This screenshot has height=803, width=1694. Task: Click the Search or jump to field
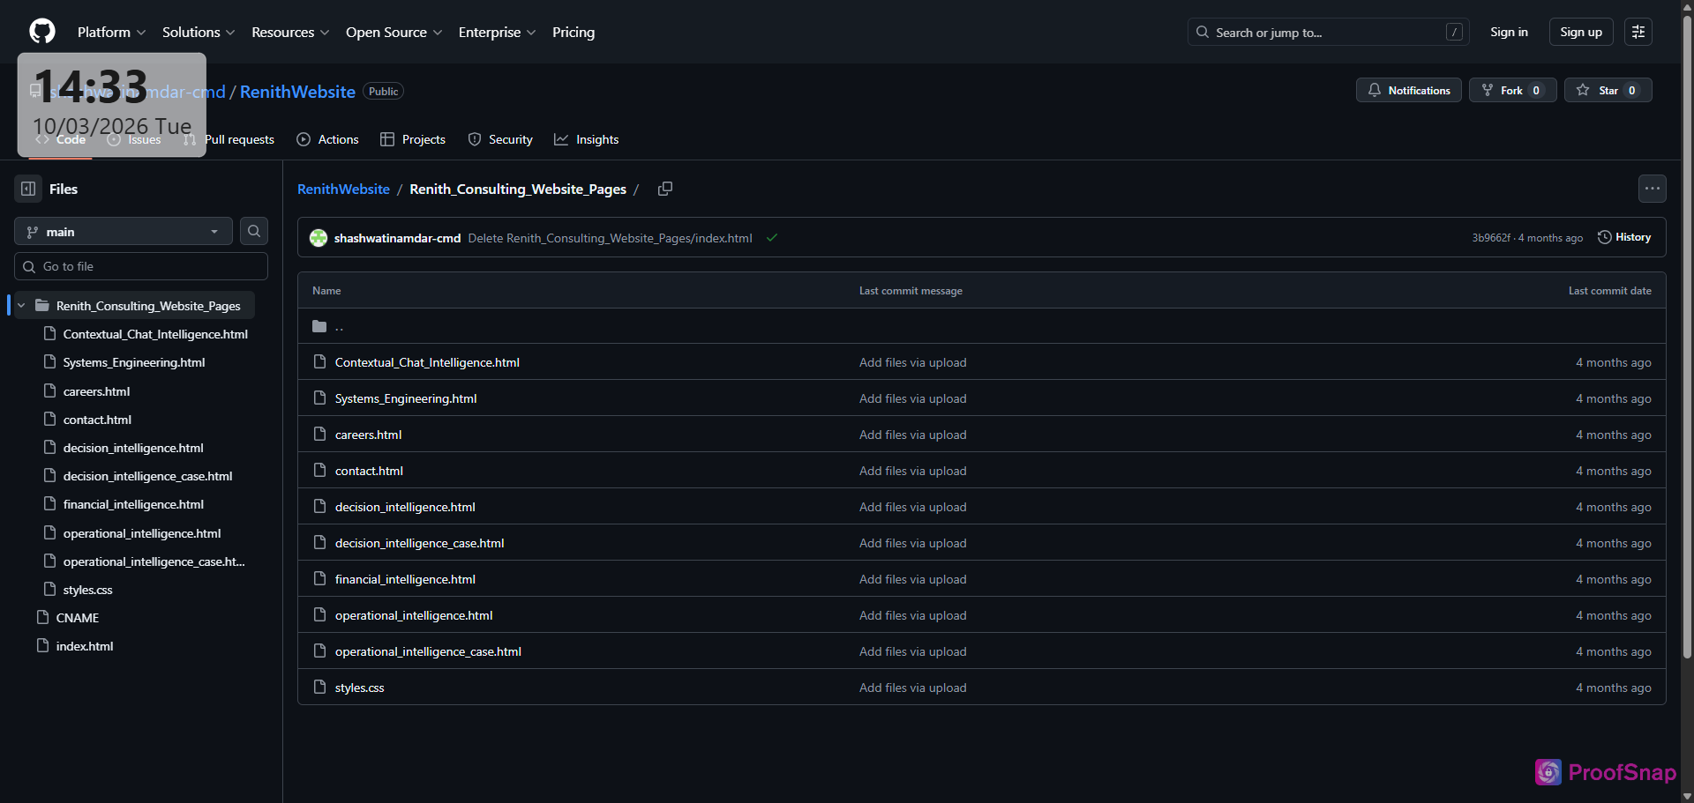(1328, 32)
